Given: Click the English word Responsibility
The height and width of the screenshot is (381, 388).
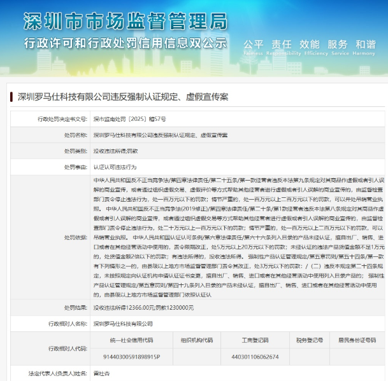Looking at the screenshot, I should (284, 53).
